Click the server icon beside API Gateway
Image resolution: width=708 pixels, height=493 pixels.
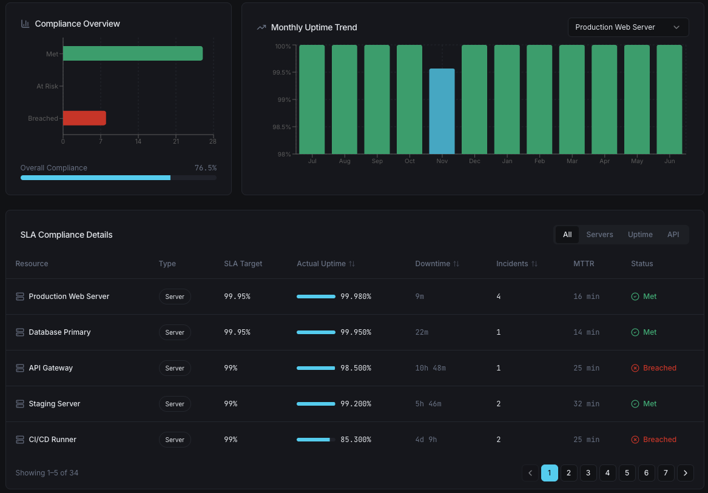pyautogui.click(x=20, y=368)
